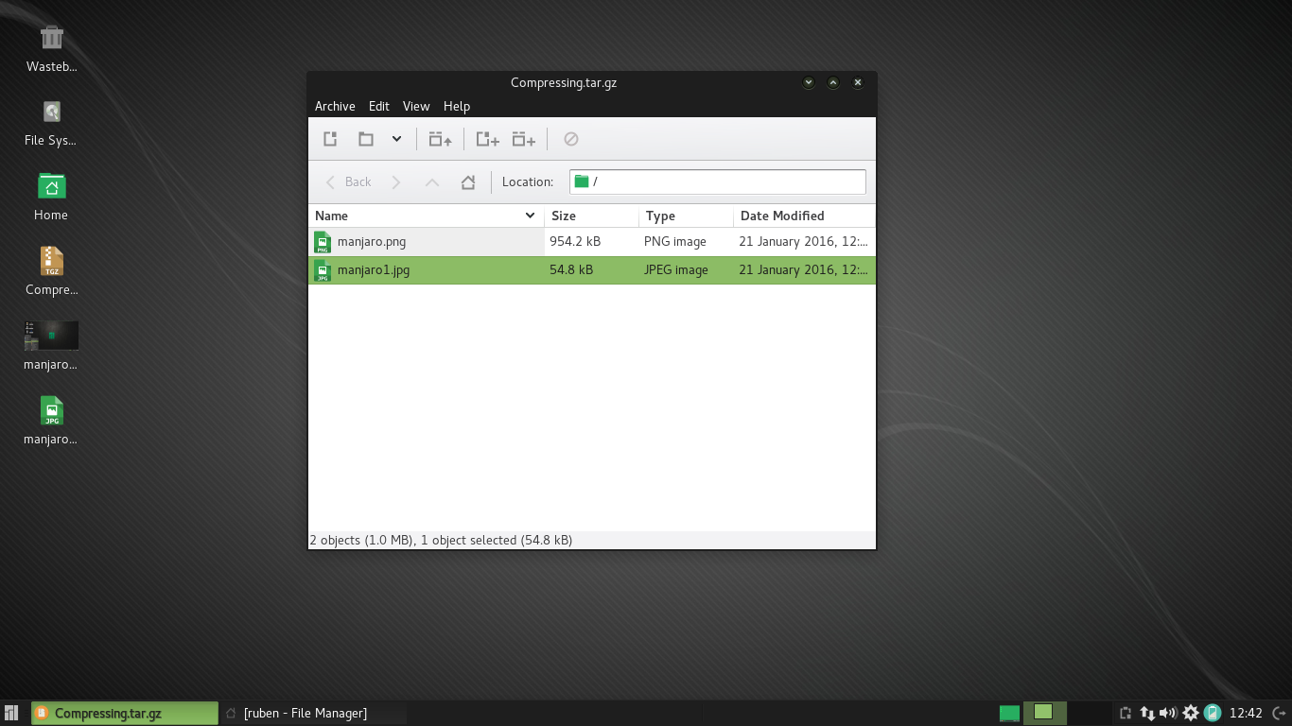
Task: Click the Back navigation button
Action: 348,181
